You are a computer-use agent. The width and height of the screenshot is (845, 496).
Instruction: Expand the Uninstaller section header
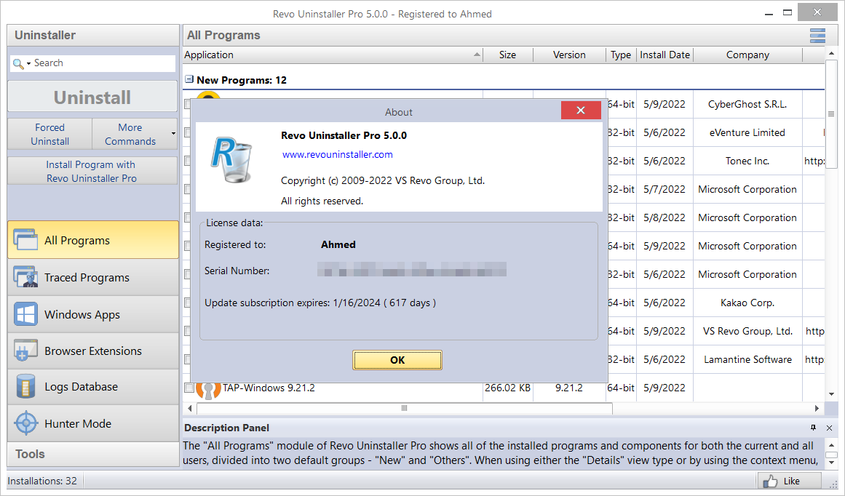pyautogui.click(x=92, y=35)
